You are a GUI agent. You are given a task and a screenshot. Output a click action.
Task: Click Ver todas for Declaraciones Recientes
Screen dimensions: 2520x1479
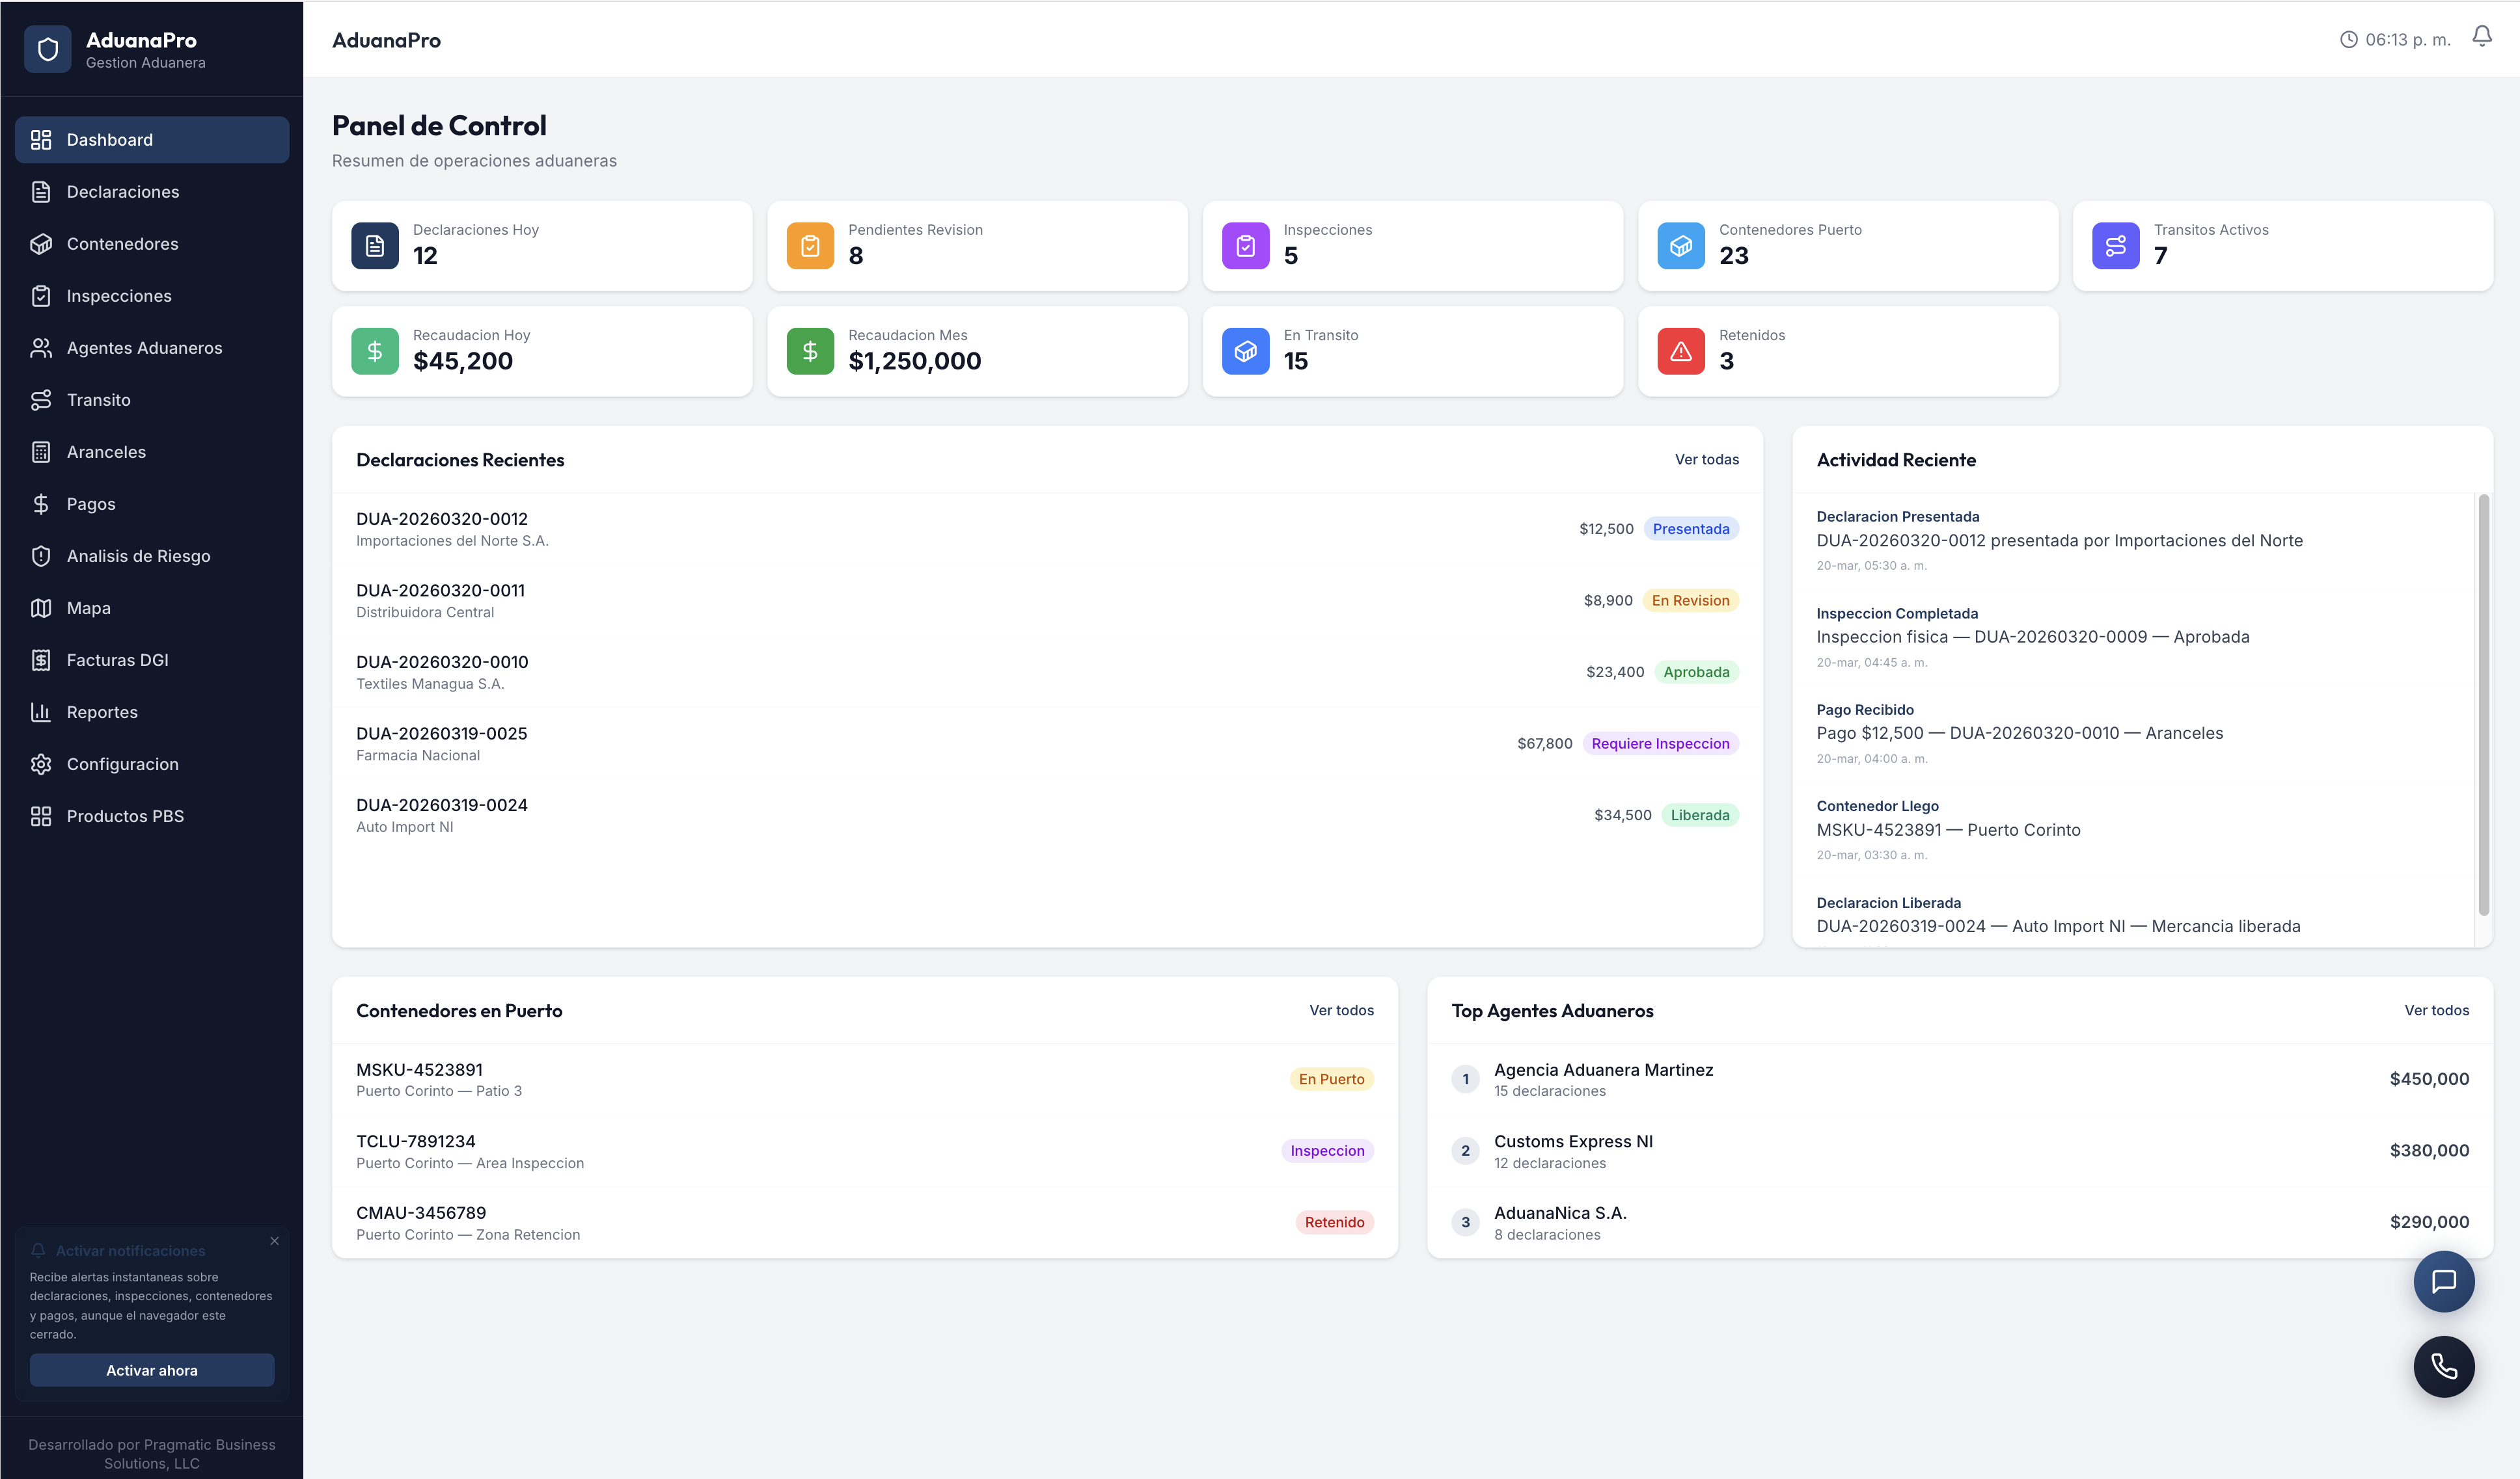point(1707,460)
